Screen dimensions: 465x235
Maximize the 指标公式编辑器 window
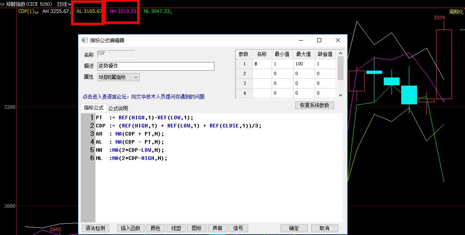(x=319, y=40)
